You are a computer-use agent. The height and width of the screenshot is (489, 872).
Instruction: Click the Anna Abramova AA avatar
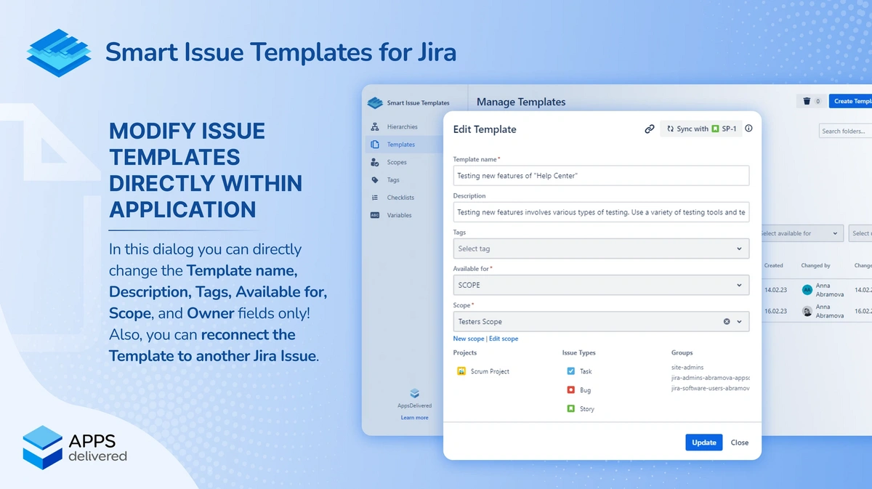pos(807,289)
